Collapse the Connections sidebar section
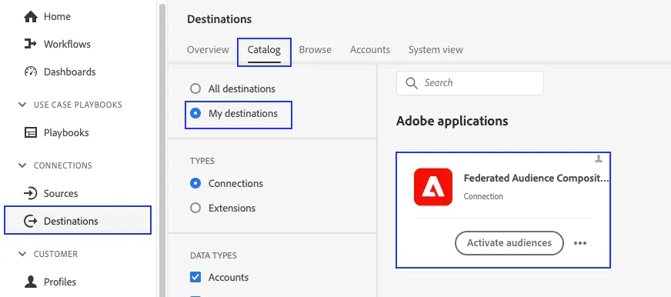The height and width of the screenshot is (297, 671). [x=22, y=165]
